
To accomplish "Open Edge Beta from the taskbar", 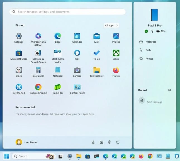I will click(115, 156).
